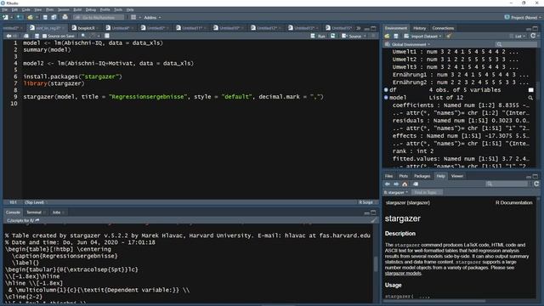
Task: Click the Print icon in main toolbar
Action: coord(65,17)
